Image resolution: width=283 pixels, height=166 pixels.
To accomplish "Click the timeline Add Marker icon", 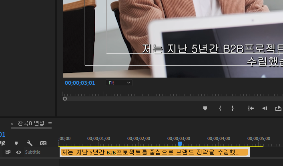I will point(16,143).
